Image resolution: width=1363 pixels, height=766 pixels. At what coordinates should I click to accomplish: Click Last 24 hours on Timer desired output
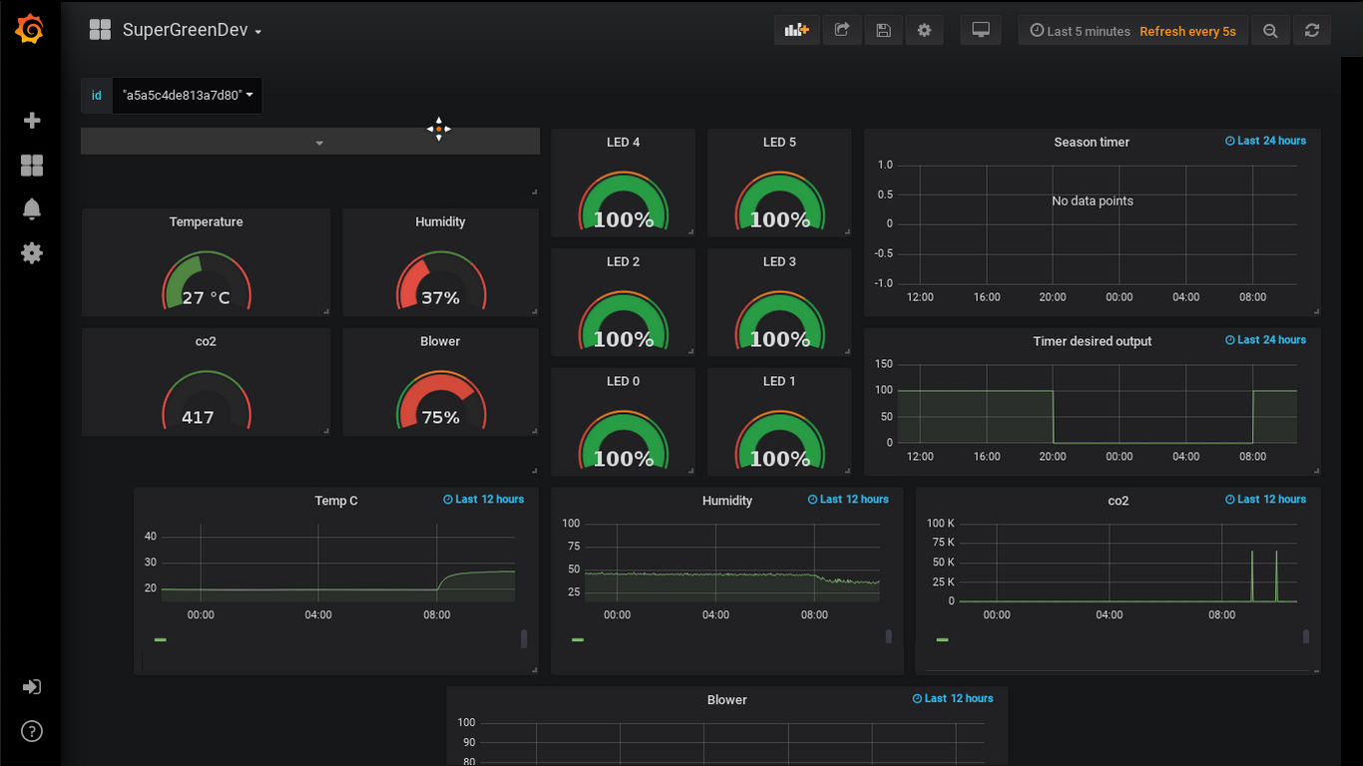click(x=1265, y=340)
